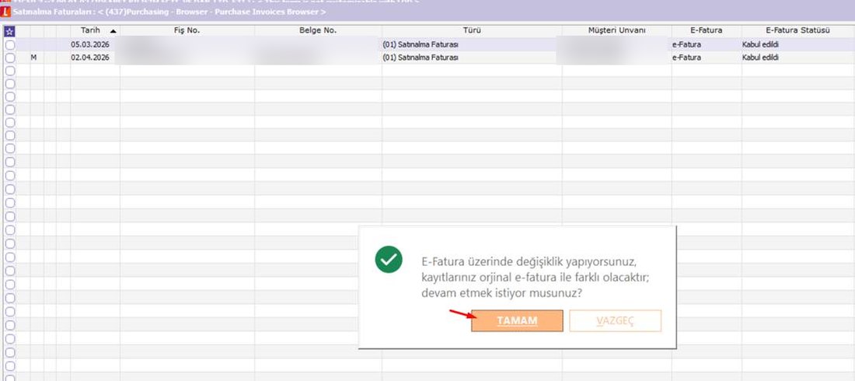855x381 pixels.
Task: Select Satınalma Faturası type in 05.03.2026 row
Action: 421,45
